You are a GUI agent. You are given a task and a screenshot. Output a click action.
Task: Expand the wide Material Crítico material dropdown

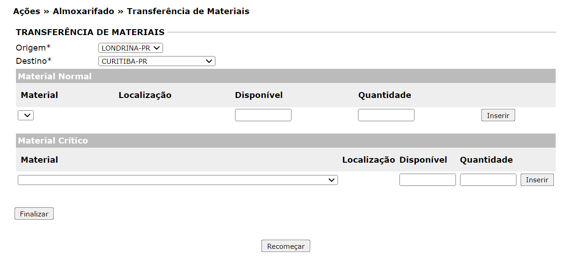tap(178, 180)
